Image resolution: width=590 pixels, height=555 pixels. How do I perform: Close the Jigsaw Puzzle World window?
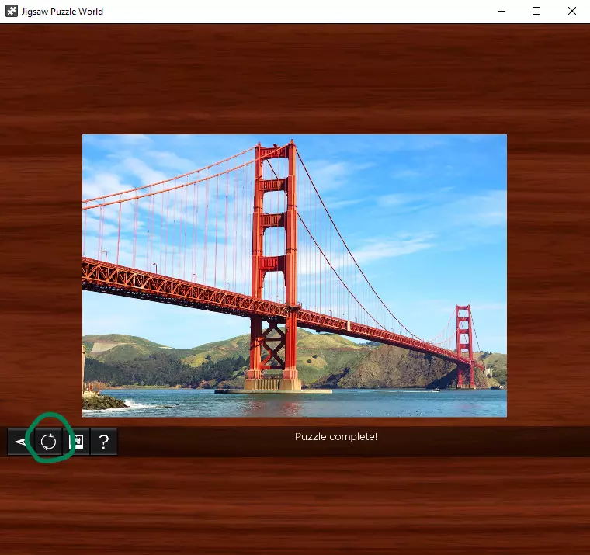point(571,12)
